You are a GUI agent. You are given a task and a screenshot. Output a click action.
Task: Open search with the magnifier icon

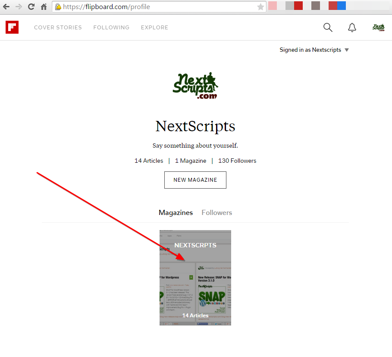coord(328,27)
